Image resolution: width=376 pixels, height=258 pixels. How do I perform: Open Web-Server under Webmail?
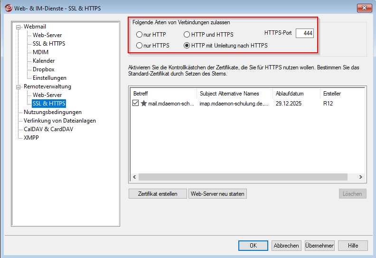click(47, 35)
